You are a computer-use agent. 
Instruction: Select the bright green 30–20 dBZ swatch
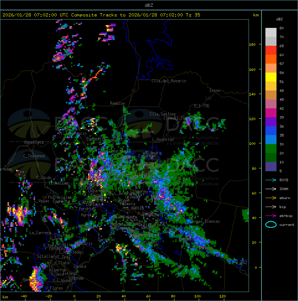271,149
